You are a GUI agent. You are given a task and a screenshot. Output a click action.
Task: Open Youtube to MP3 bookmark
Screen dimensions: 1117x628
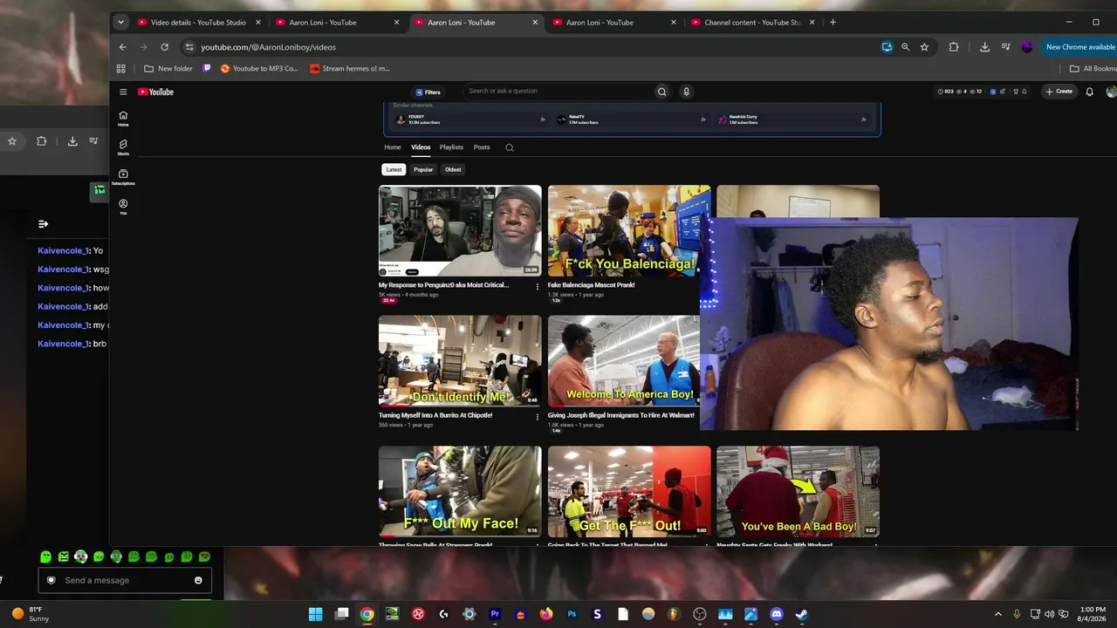click(x=259, y=69)
